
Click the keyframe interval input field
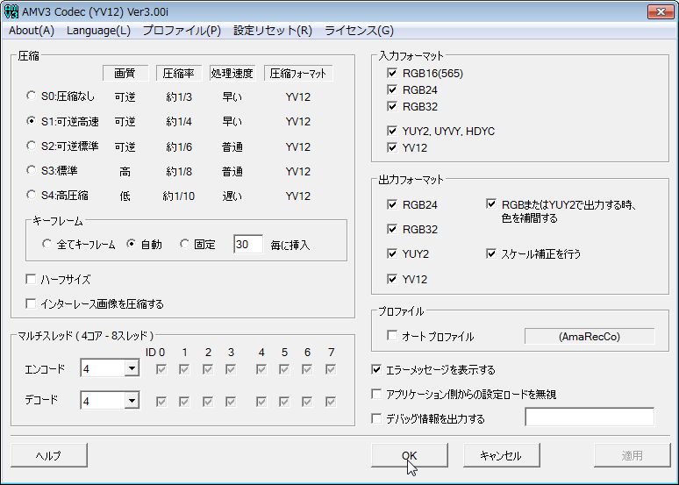pyautogui.click(x=248, y=246)
